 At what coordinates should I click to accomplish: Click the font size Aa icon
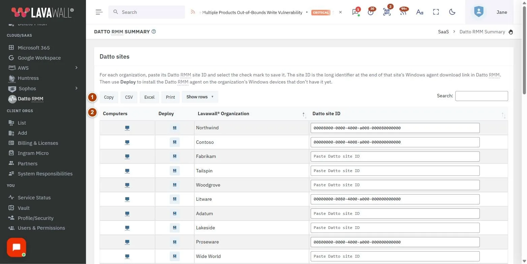tap(420, 12)
